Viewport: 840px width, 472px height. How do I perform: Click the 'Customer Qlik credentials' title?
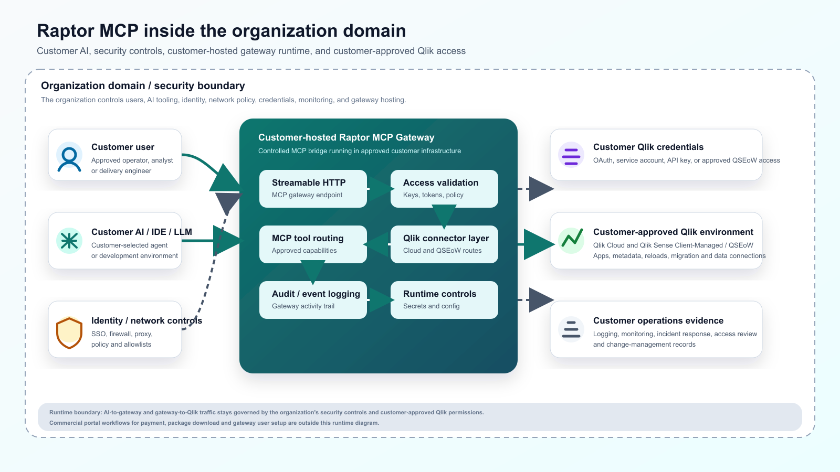648,147
